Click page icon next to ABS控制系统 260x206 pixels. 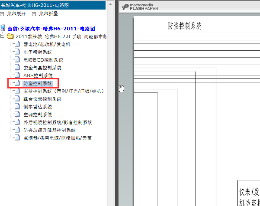tap(17, 75)
